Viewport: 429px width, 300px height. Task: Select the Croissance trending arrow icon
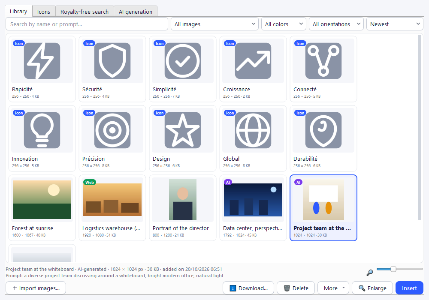pos(253,61)
